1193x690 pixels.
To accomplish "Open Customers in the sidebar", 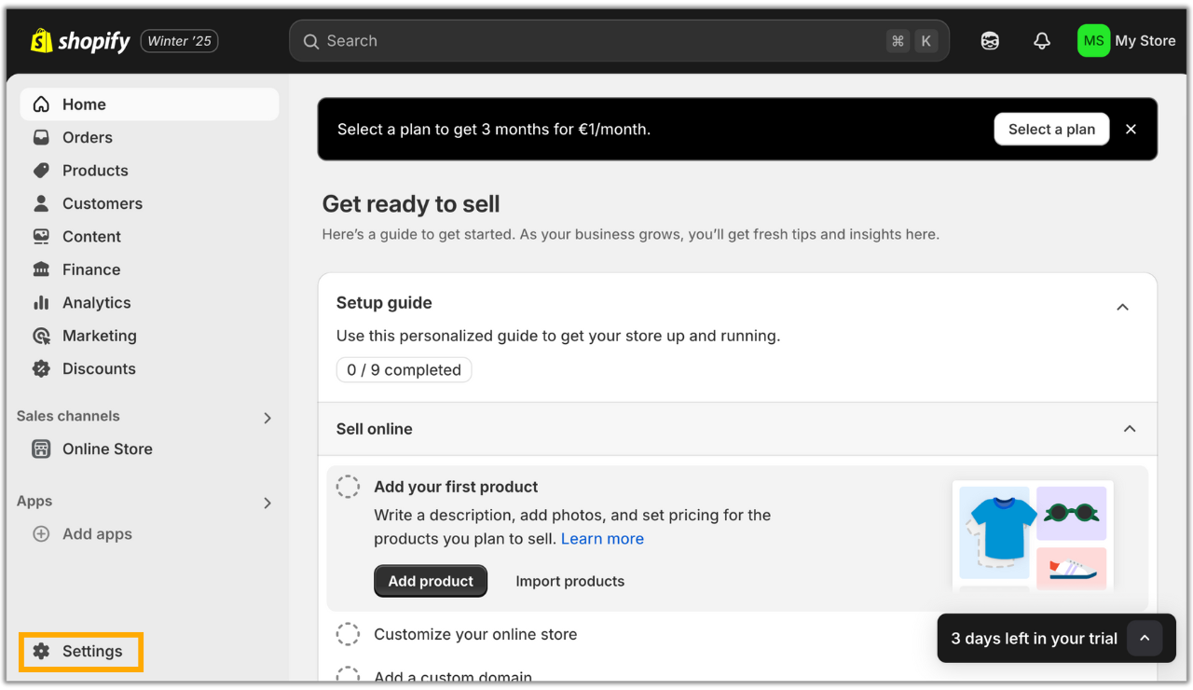I will [102, 203].
